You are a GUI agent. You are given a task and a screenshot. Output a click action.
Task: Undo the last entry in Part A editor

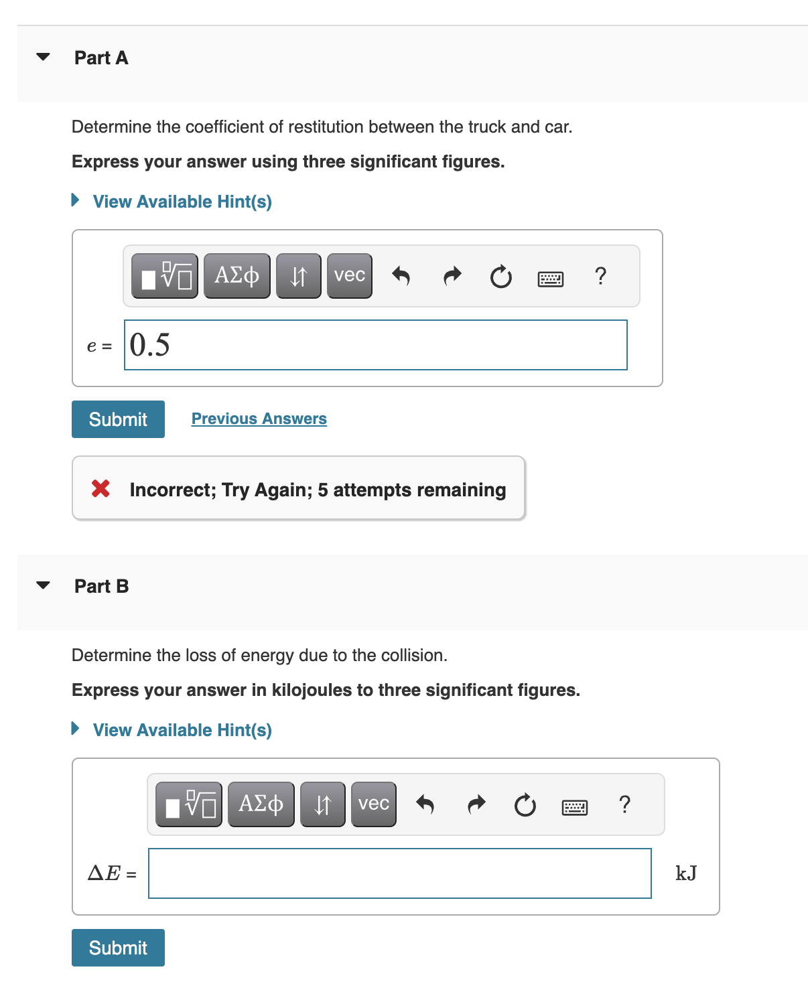[401, 275]
